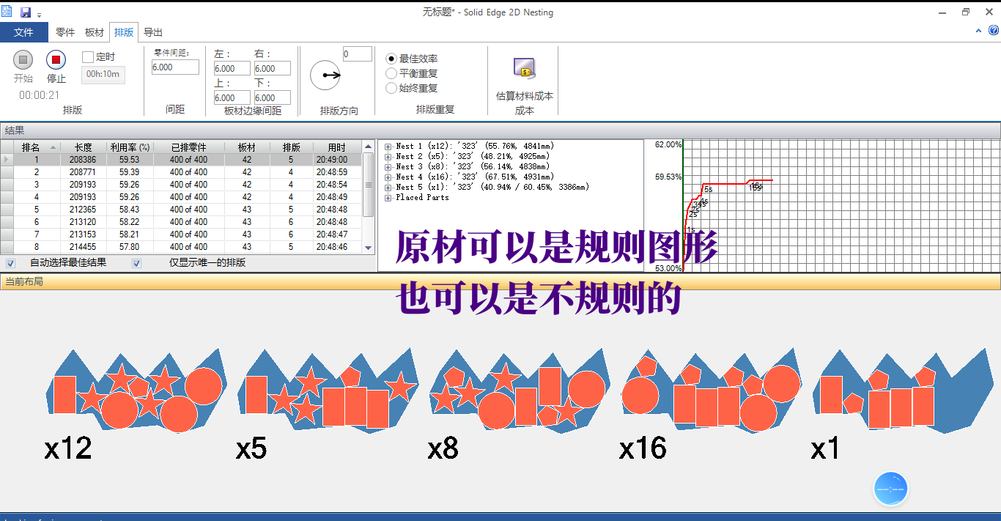Select result row with length 208771

coord(181,172)
